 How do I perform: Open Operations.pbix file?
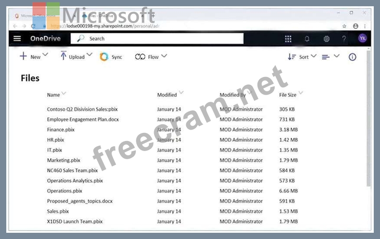(x=65, y=191)
